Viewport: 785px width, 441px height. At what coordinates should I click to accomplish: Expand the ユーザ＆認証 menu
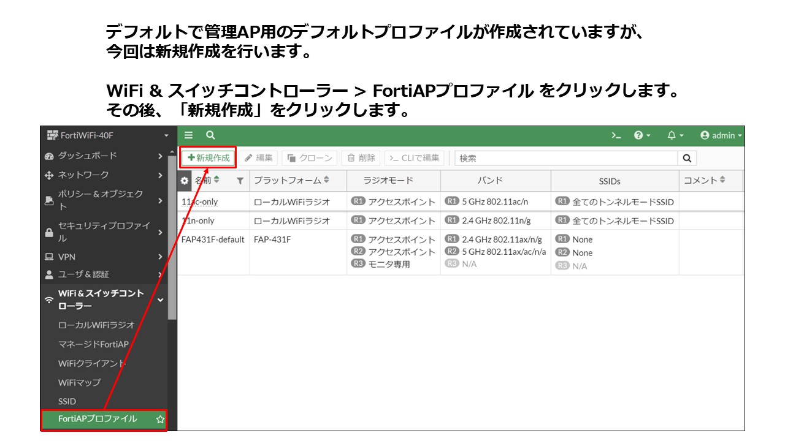coord(104,274)
